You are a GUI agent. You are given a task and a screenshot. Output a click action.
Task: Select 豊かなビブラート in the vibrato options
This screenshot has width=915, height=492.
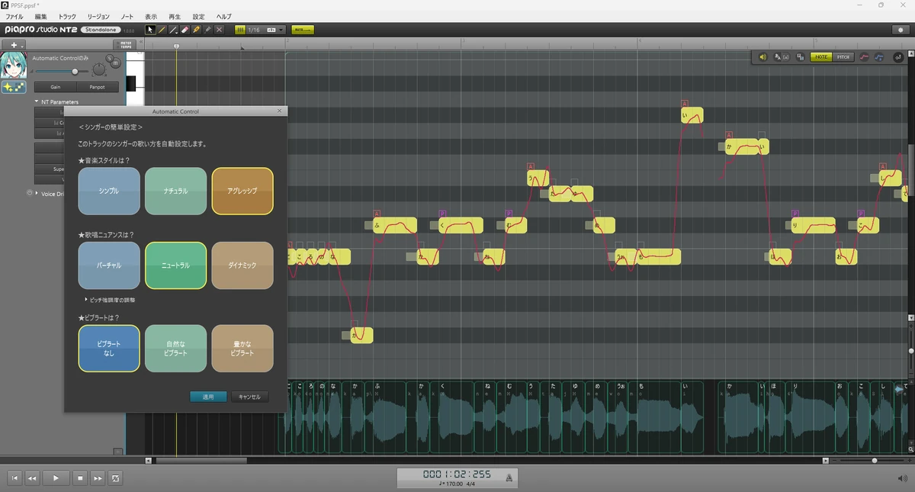click(242, 348)
